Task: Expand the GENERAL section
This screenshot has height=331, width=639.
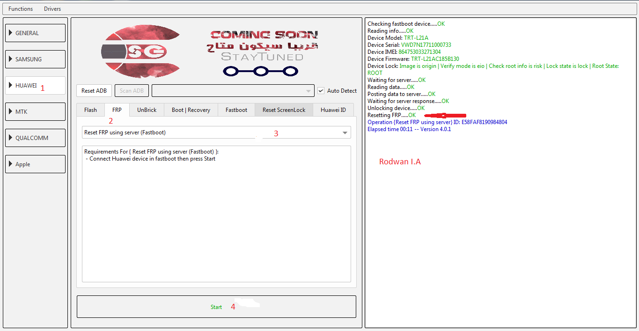Action: pyautogui.click(x=36, y=33)
